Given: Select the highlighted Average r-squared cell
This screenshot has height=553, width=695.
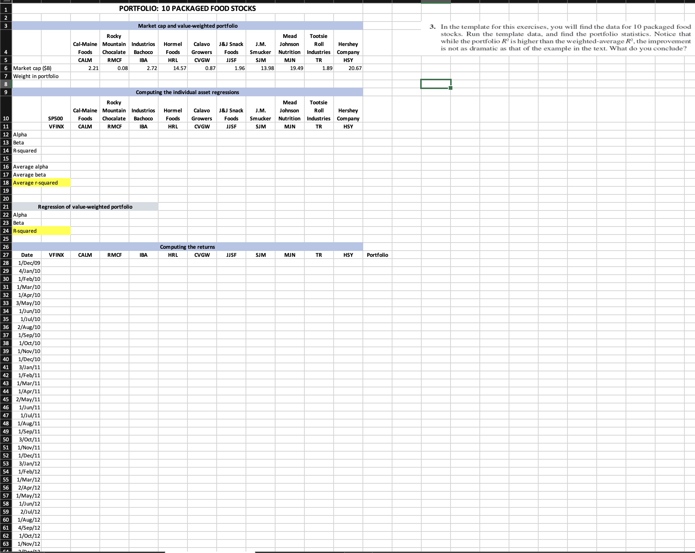Looking at the screenshot, I should 41,182.
